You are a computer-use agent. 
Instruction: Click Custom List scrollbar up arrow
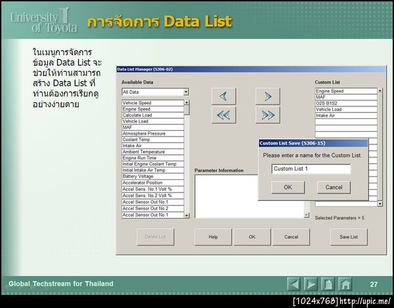[x=380, y=91]
